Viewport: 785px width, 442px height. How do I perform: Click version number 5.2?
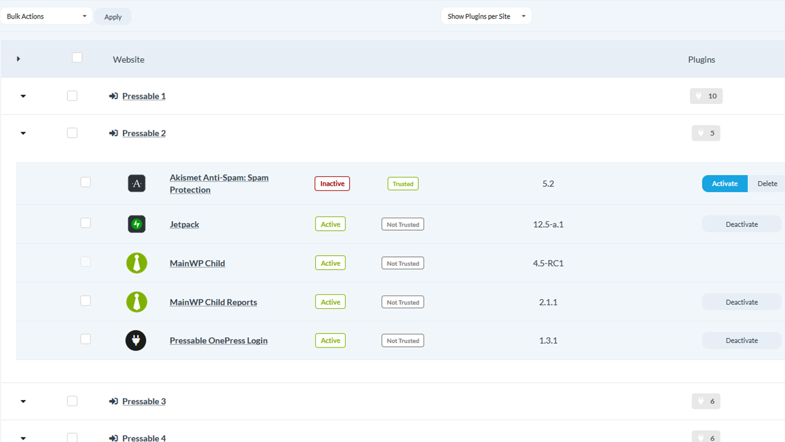pyautogui.click(x=548, y=183)
